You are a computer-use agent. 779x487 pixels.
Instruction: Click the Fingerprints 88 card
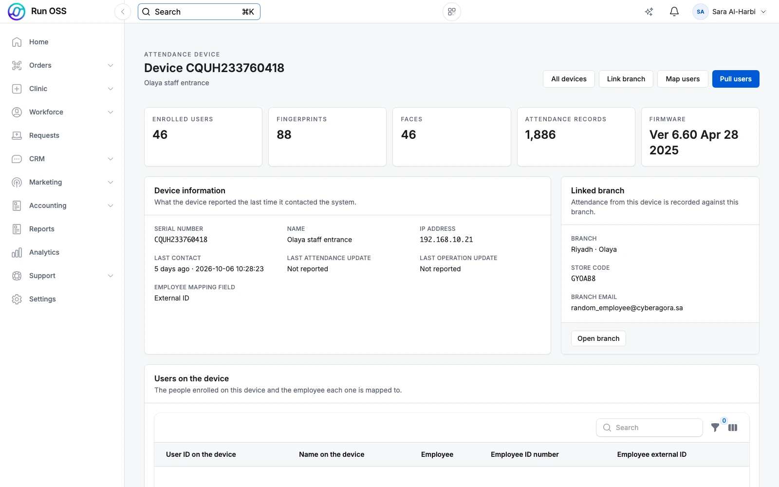(327, 137)
